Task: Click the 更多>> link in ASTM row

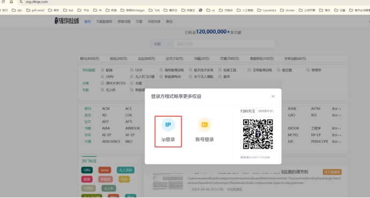Action: (x=336, y=109)
